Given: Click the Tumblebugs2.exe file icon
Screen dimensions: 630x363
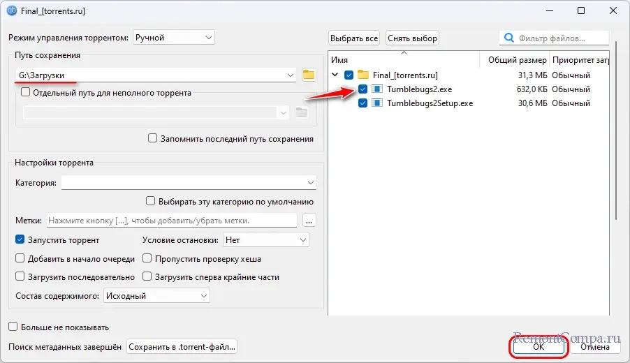Looking at the screenshot, I should click(x=377, y=89).
